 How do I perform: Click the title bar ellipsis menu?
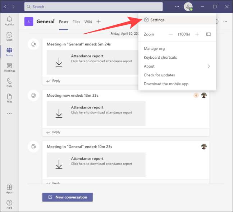[177, 7]
